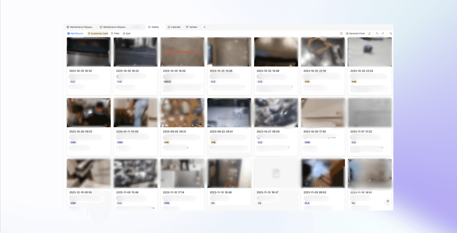Viewport: 457px width, 233px height.
Task: Click the VLA tag on the 2023-11-09 09:00 card
Action: pos(307,203)
